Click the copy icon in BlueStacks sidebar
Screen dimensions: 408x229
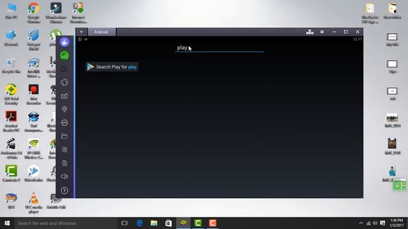tap(64, 149)
